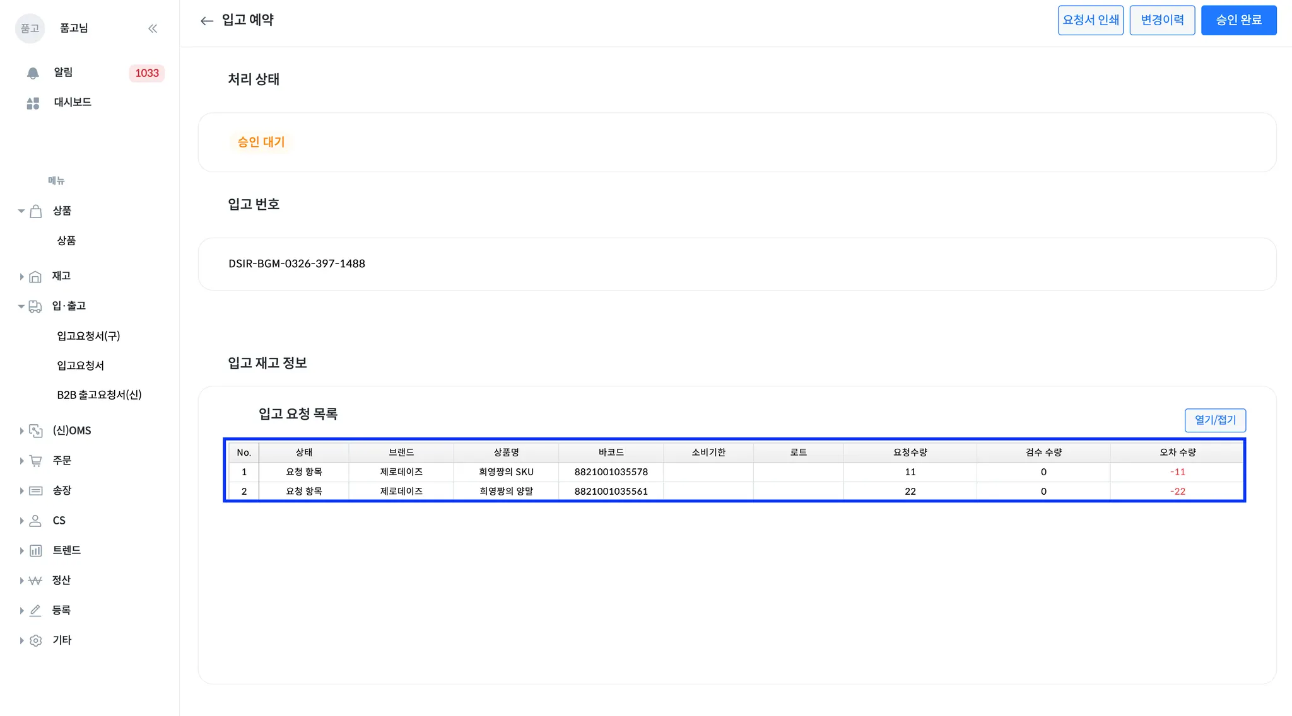The image size is (1292, 716).
Task: Click the 정산 won currency icon
Action: click(x=35, y=580)
